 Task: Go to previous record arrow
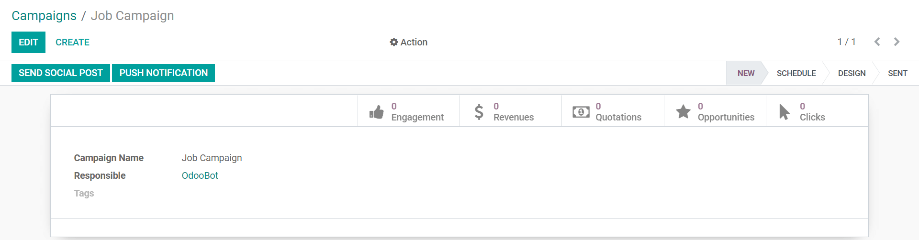click(x=877, y=42)
